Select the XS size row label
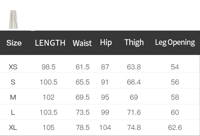 (x=13, y=67)
